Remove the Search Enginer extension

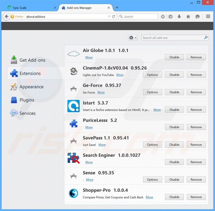coord(196,162)
